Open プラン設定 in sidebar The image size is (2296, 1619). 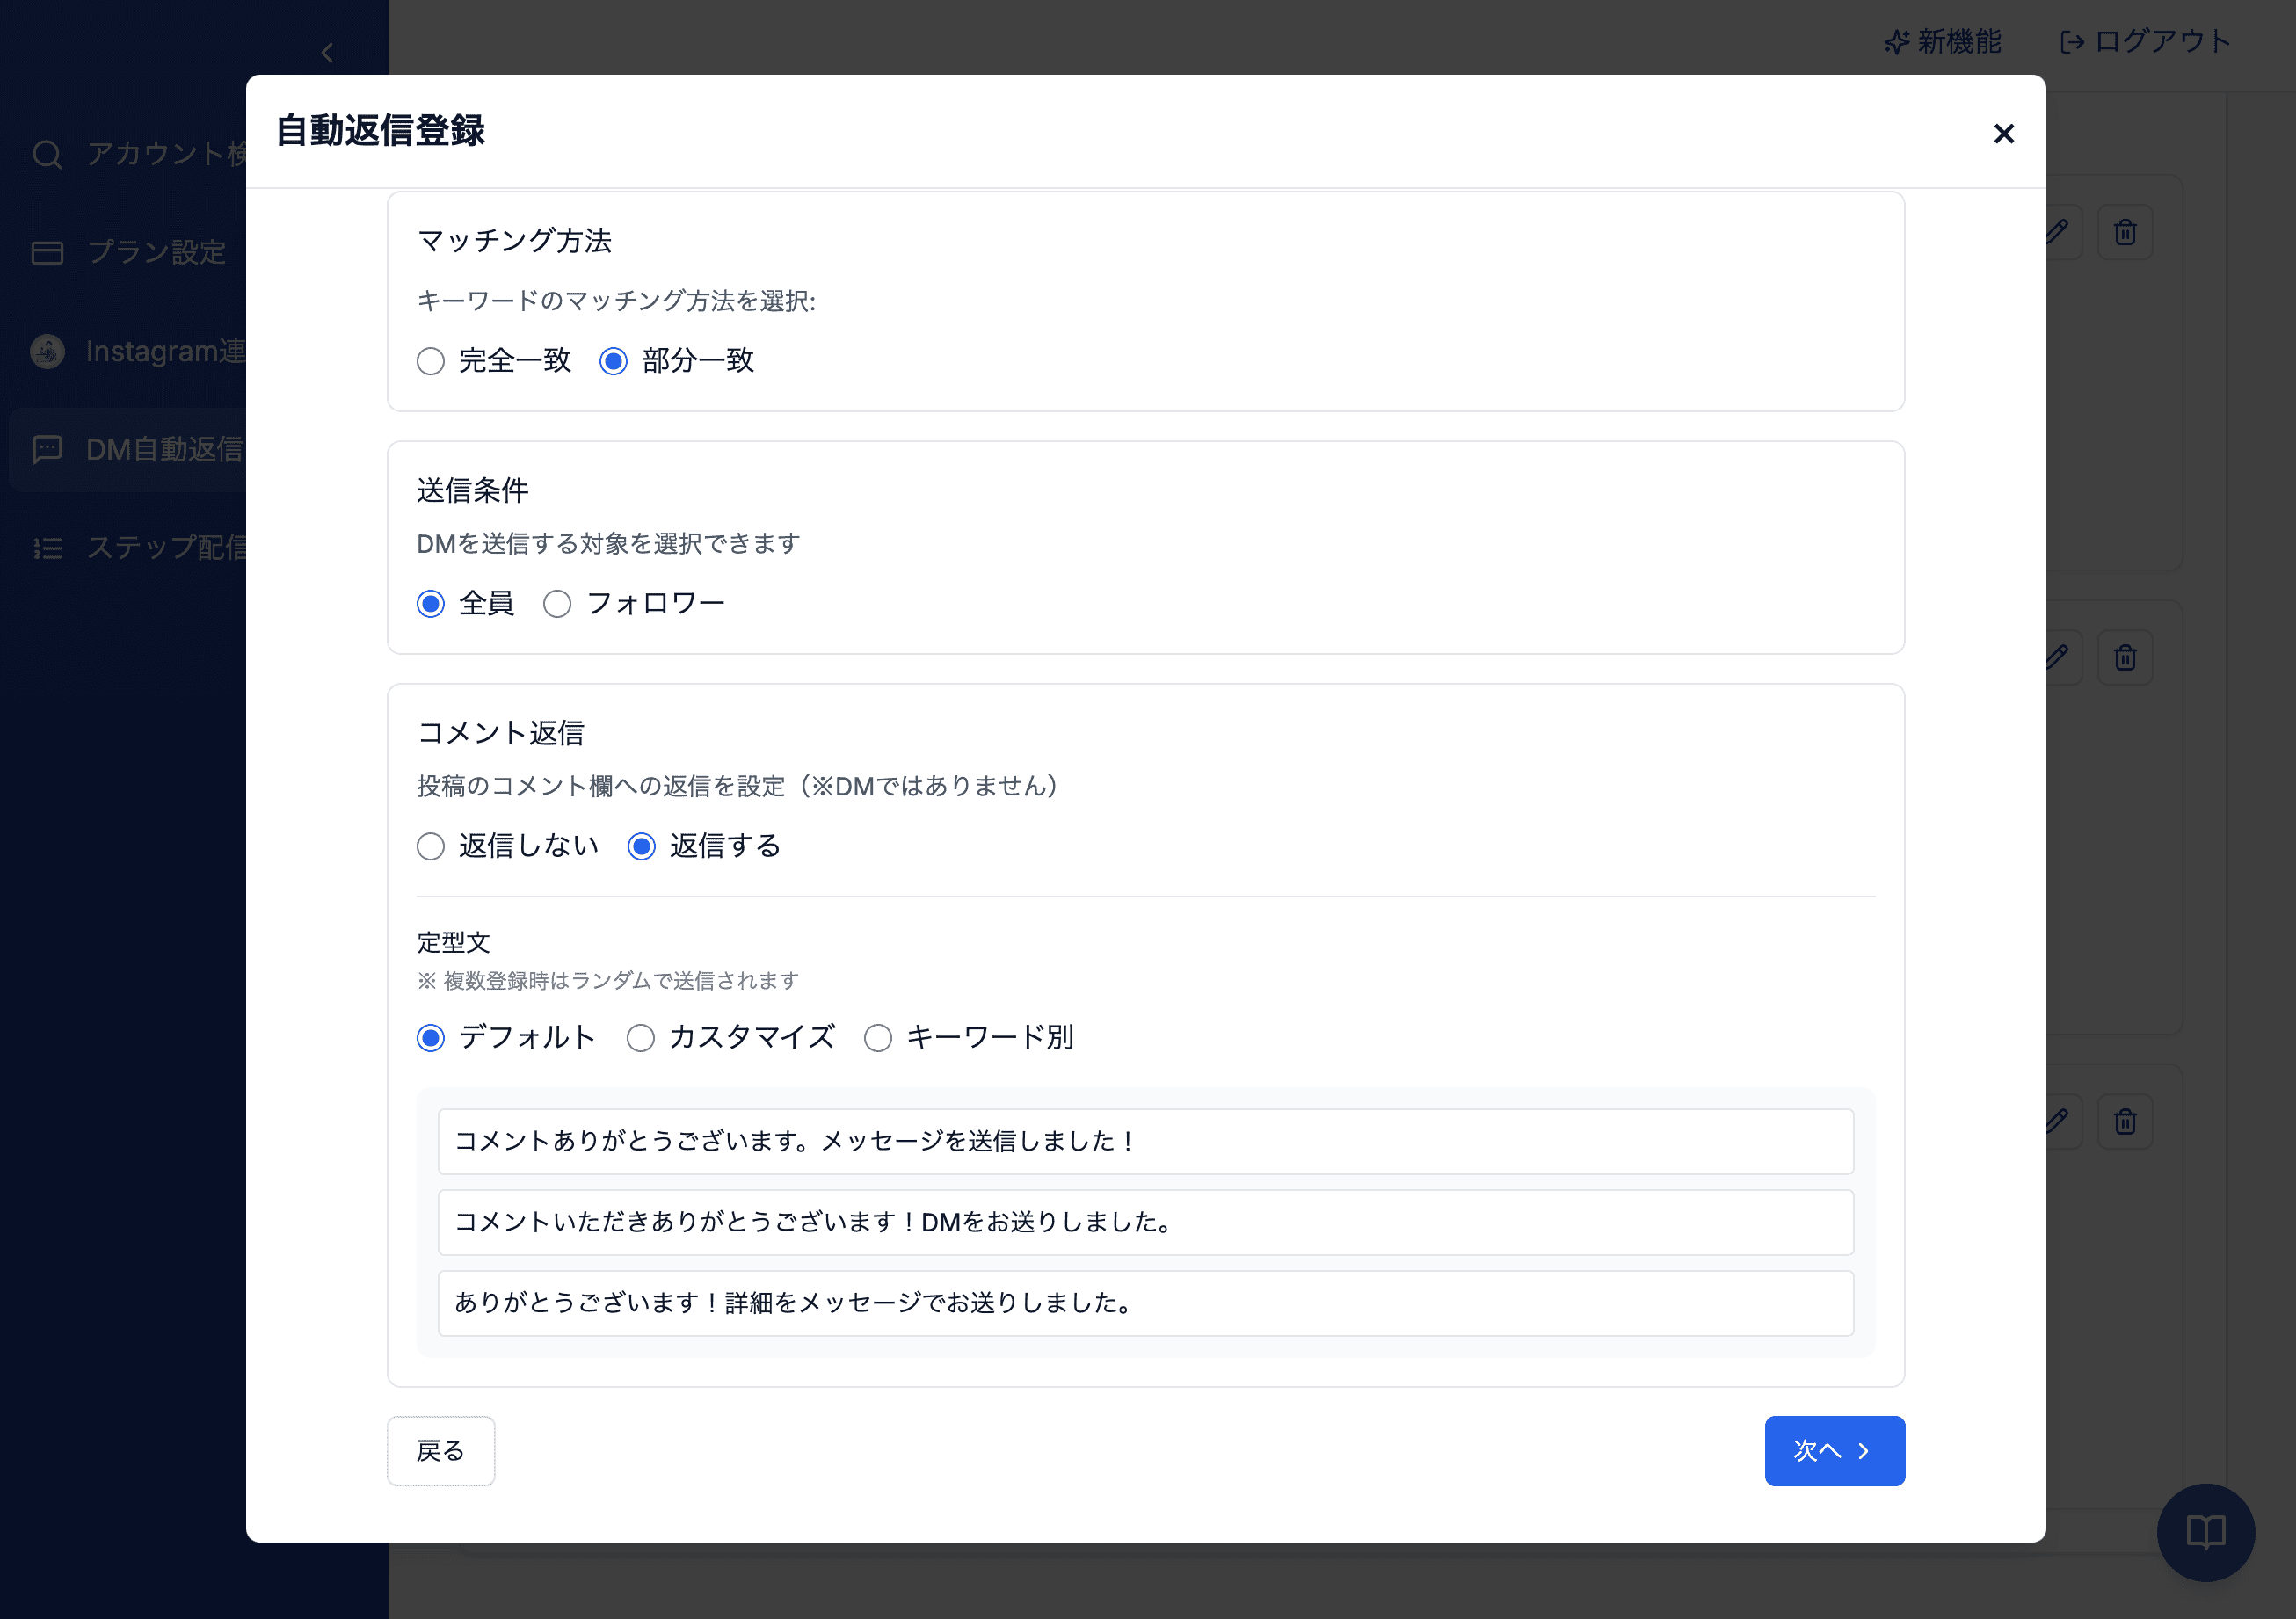(130, 252)
